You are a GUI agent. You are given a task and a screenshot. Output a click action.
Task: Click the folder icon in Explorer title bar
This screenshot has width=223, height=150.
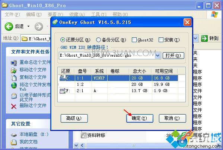point(5,5)
